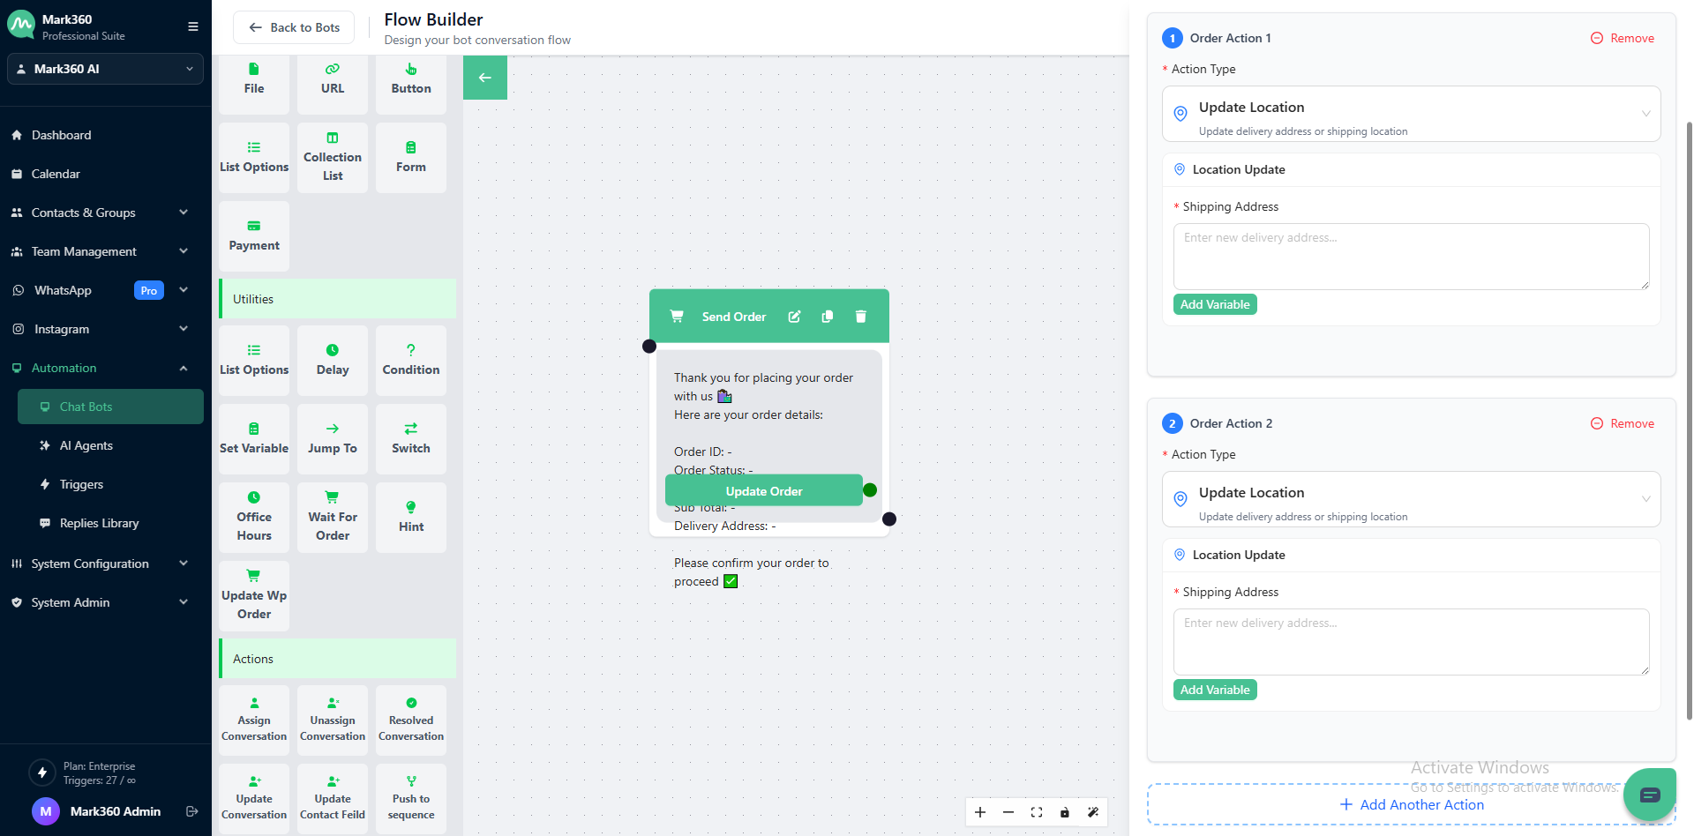Go to AI Agents in the Automation menu
Viewport: 1694px width, 836px height.
pyautogui.click(x=86, y=445)
